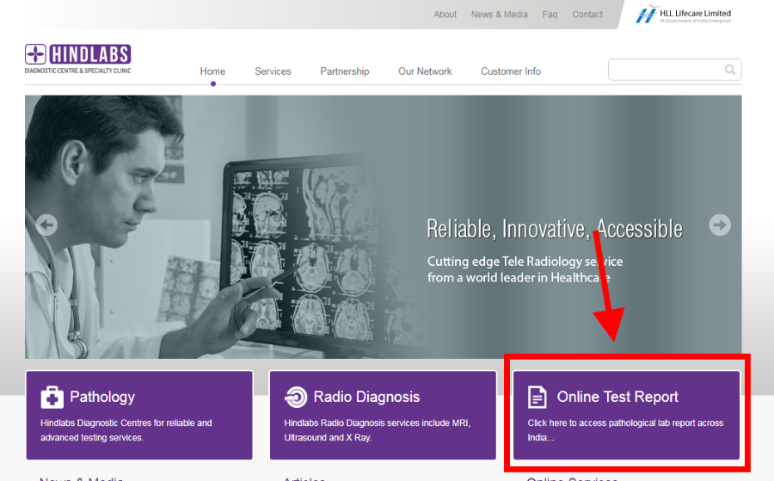Screen dimensions: 774x481
Task: Click 'Hindlabs Radio Diagnosis services include MRI' text
Action: [x=378, y=430]
